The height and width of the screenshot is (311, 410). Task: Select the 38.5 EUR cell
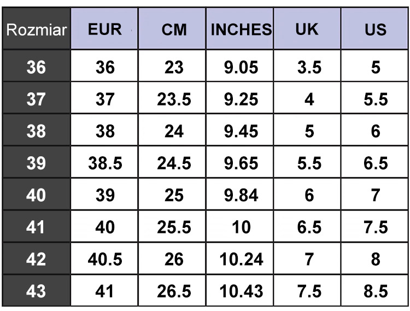point(104,162)
